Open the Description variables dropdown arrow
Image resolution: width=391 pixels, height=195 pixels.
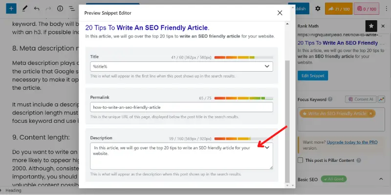click(x=267, y=148)
